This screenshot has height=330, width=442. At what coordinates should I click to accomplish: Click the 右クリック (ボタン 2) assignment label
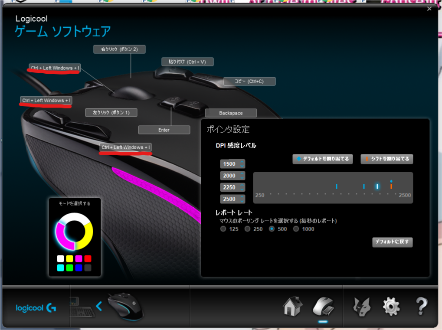point(120,49)
